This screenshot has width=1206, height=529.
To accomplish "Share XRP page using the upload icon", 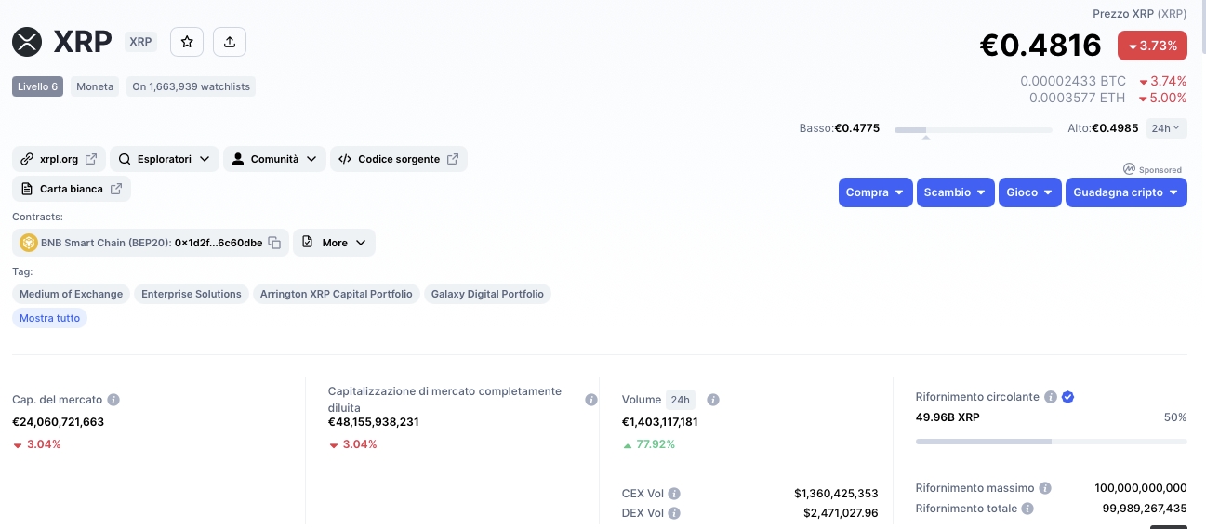I will point(230,42).
